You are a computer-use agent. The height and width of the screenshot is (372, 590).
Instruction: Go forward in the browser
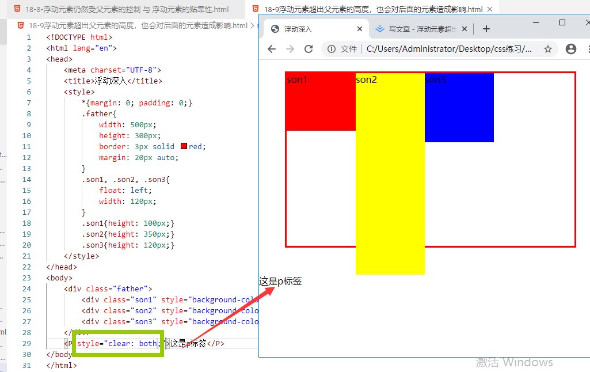click(x=290, y=49)
